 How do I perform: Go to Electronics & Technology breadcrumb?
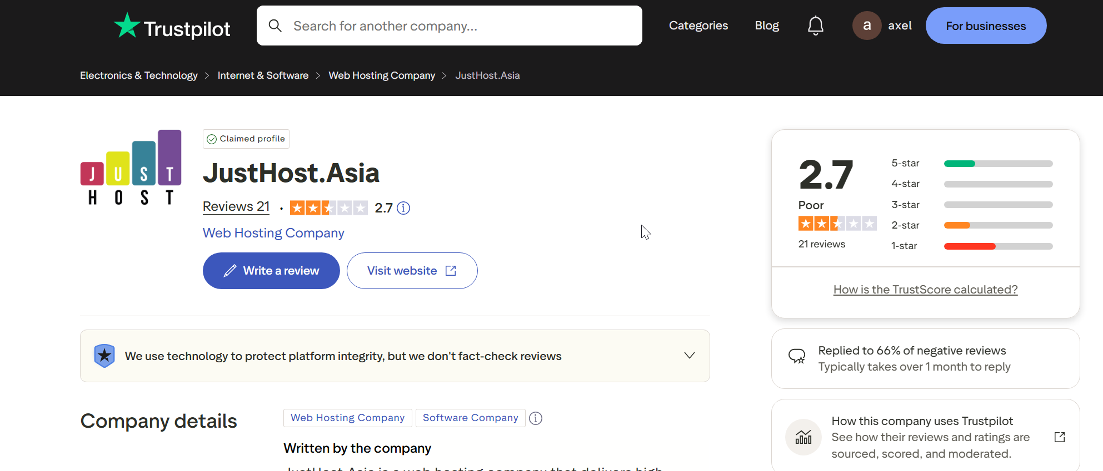pyautogui.click(x=139, y=75)
